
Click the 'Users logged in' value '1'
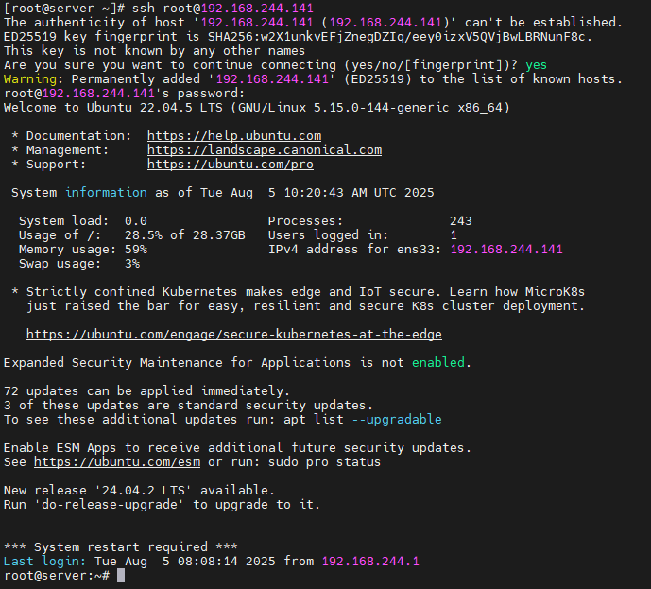pyautogui.click(x=454, y=235)
